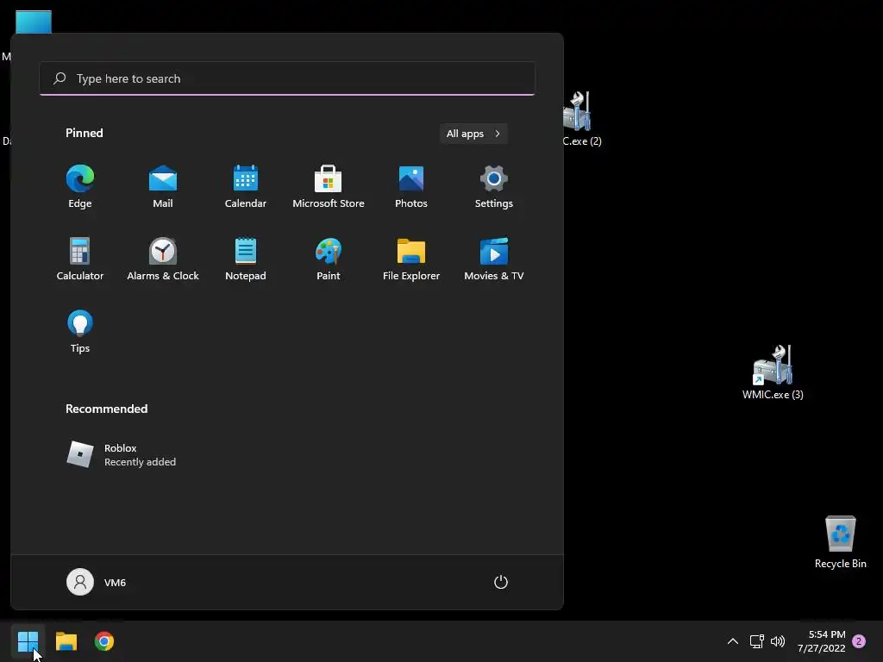Image resolution: width=883 pixels, height=662 pixels.
Task: Open network status tray icon
Action: [x=756, y=641]
